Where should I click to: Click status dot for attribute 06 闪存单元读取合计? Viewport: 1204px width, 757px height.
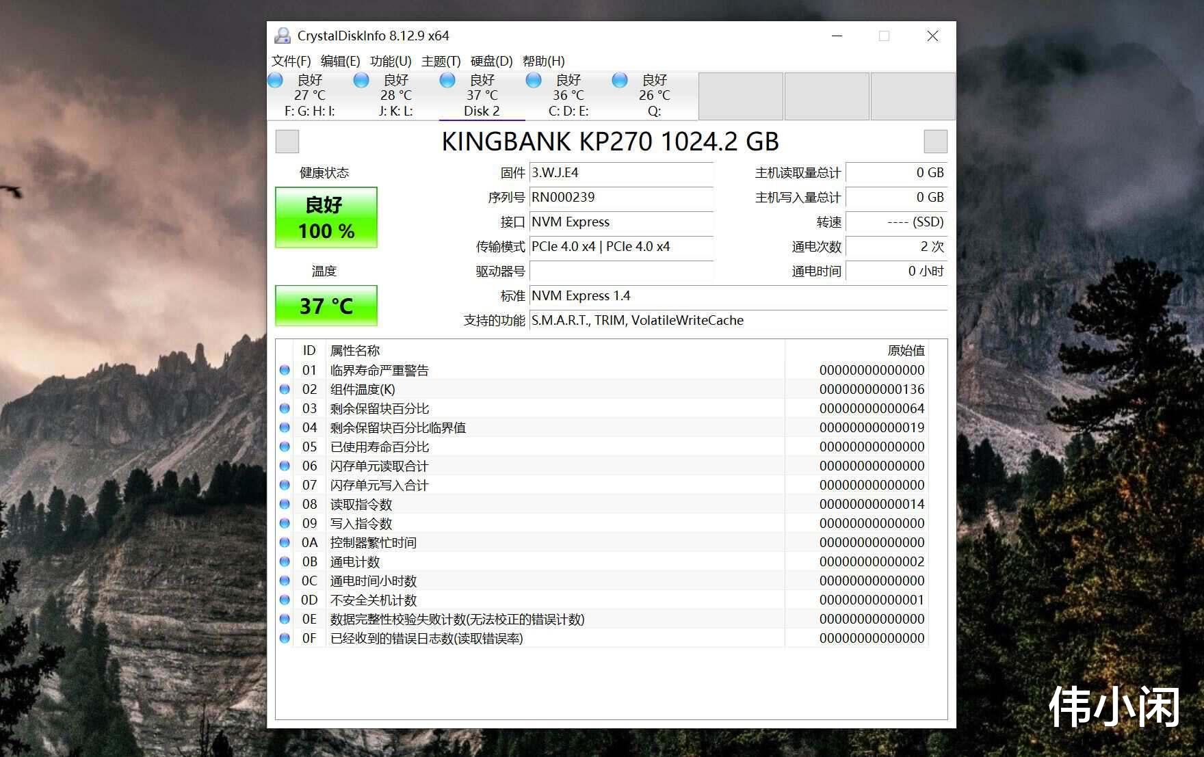coord(285,466)
